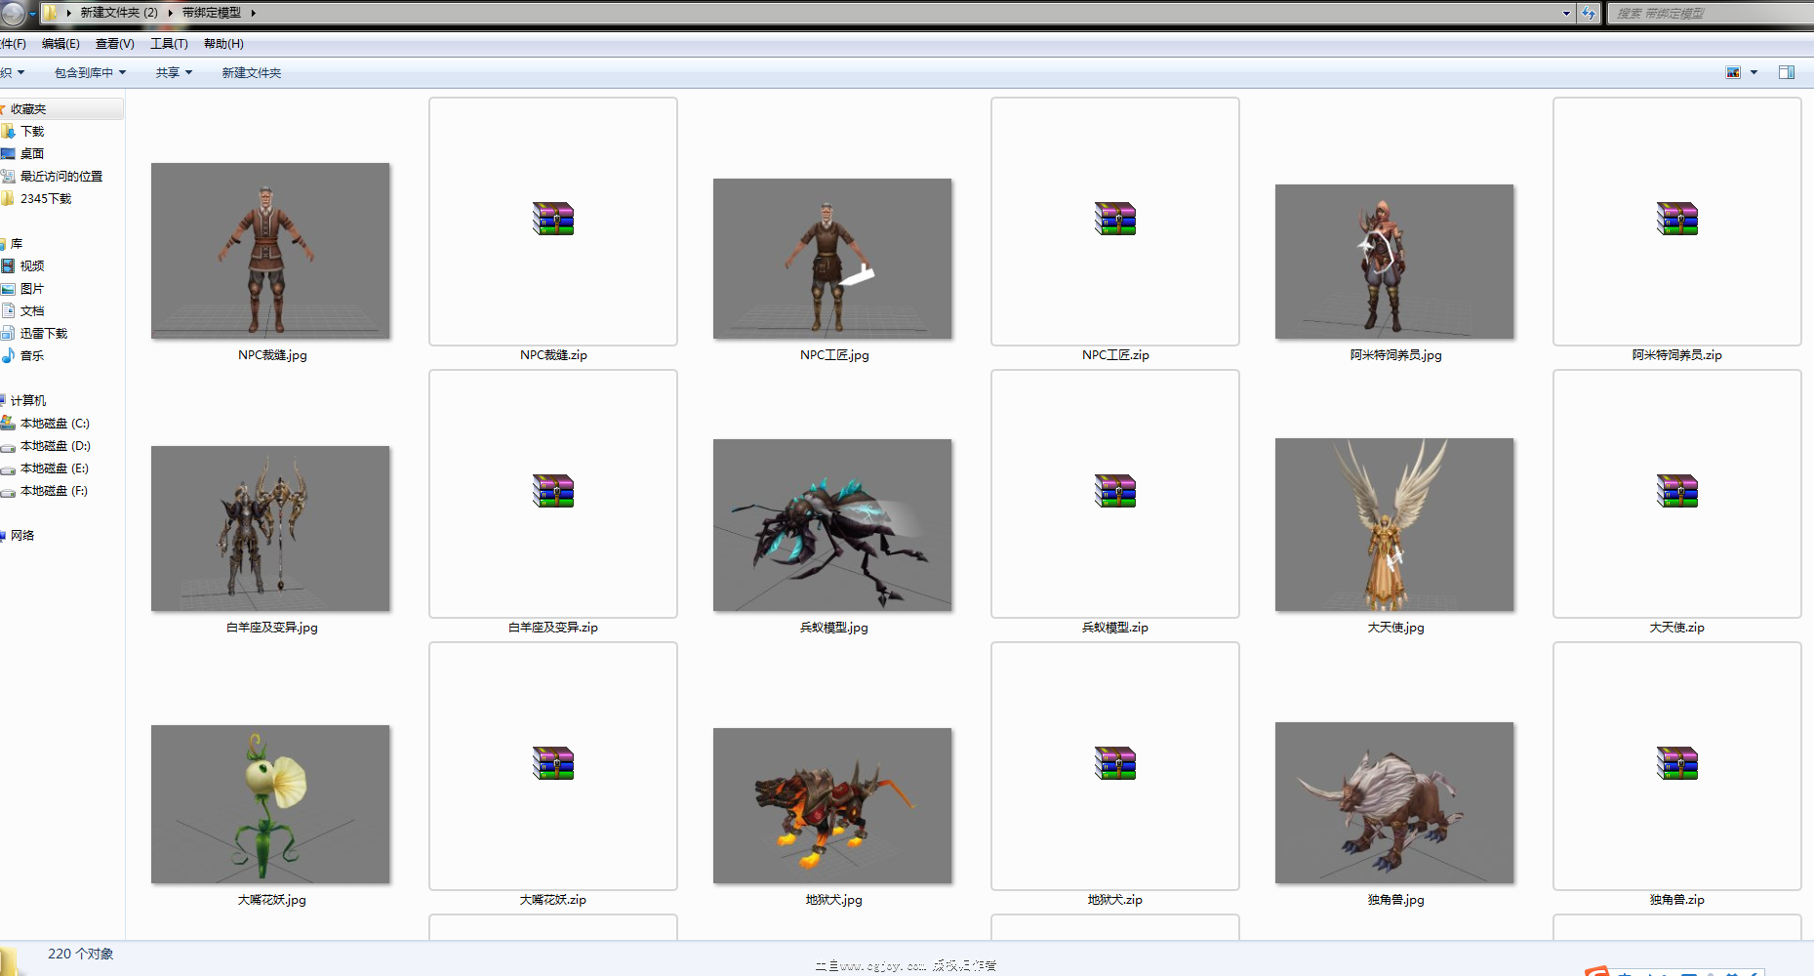Select the NPC裁缝.jpg thumbnail
Screen dimensions: 1814x976
(x=270, y=251)
